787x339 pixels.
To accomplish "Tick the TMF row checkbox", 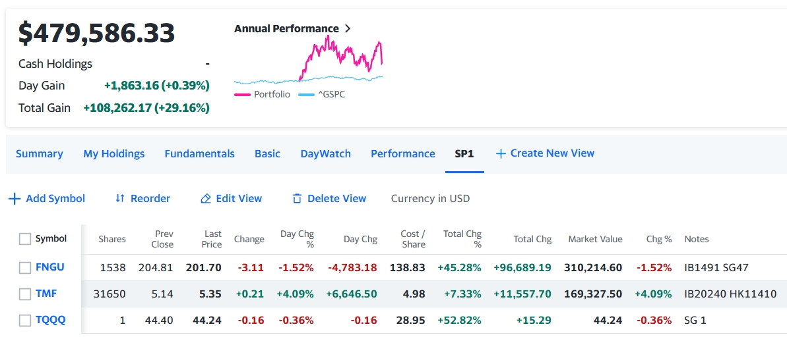I will coord(25,294).
